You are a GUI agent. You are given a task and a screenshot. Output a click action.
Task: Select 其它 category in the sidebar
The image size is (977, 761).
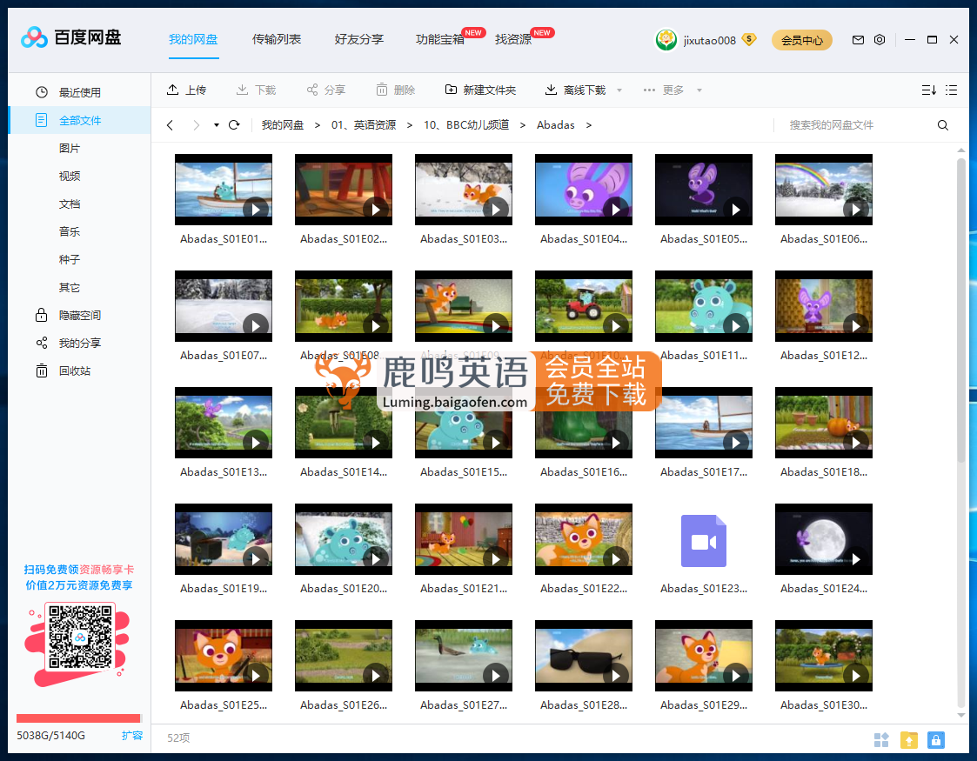(x=69, y=288)
